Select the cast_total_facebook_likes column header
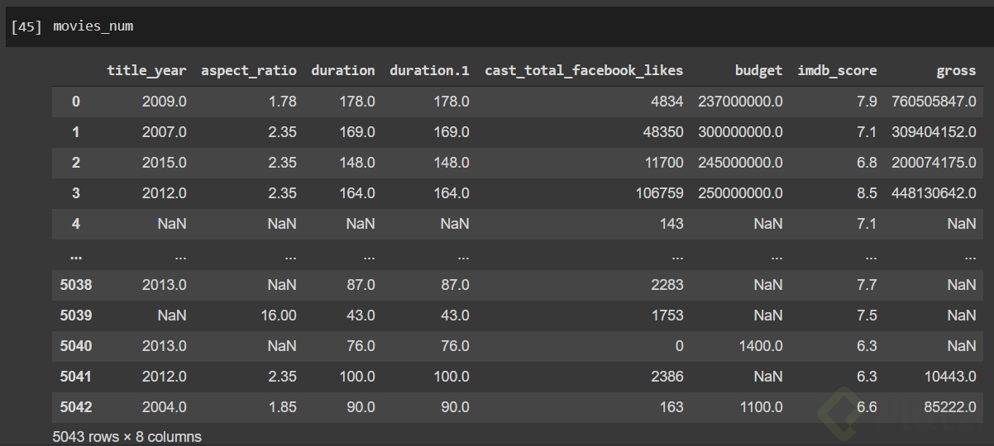 [584, 70]
